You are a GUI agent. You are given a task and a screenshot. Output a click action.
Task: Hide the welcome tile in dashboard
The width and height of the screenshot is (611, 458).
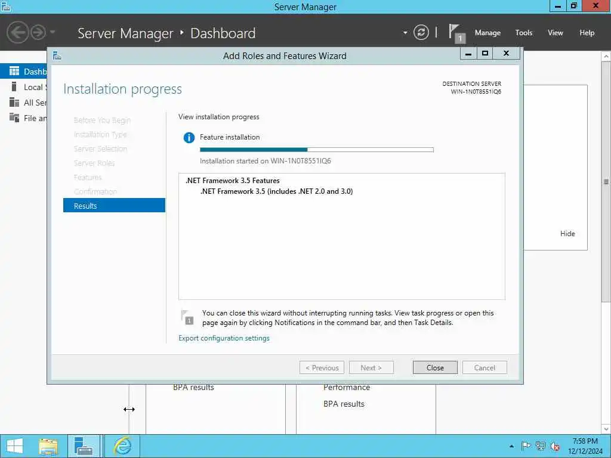tap(567, 234)
